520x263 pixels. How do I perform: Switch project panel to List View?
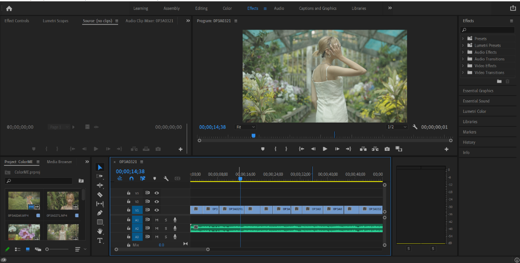[x=18, y=249]
